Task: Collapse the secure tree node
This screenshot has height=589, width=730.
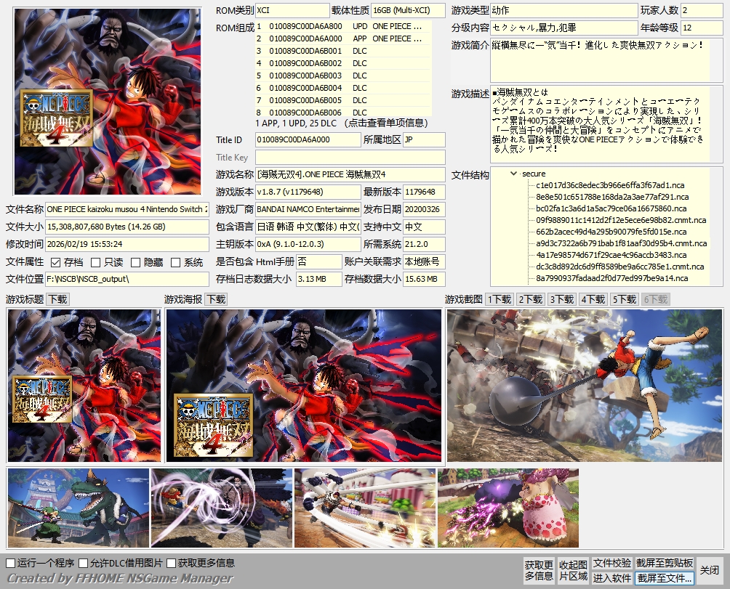Action: click(513, 174)
